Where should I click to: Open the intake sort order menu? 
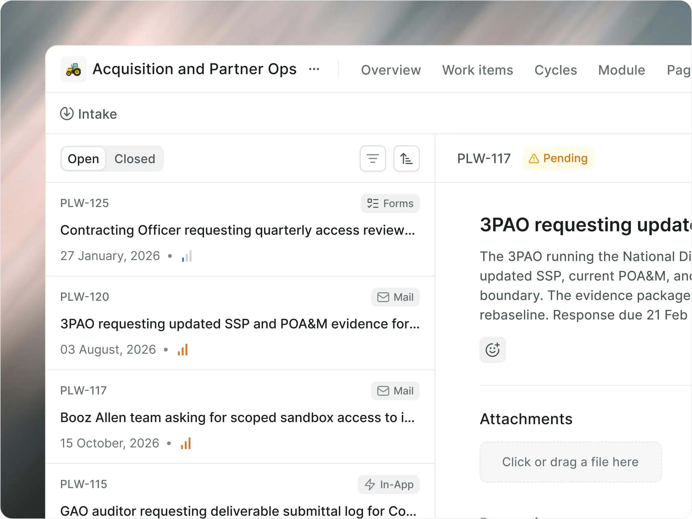(x=406, y=158)
